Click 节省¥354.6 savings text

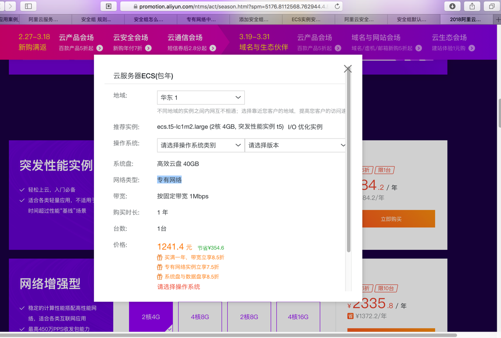tap(211, 248)
